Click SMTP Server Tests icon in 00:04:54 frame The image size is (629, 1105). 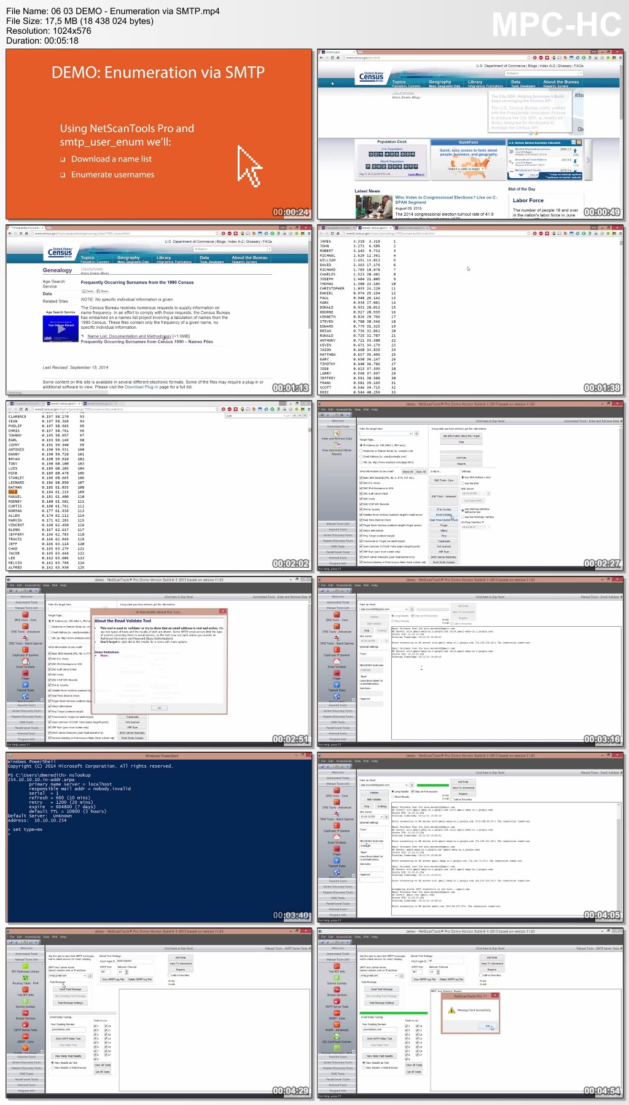pyautogui.click(x=337, y=1001)
